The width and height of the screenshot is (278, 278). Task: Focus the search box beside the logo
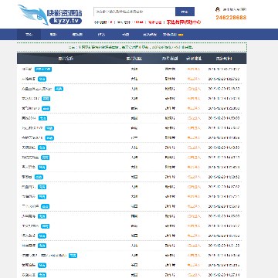click(134, 12)
